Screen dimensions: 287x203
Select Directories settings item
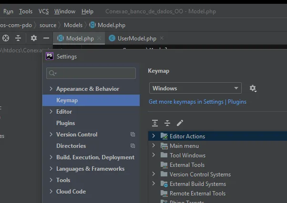pyautogui.click(x=71, y=146)
